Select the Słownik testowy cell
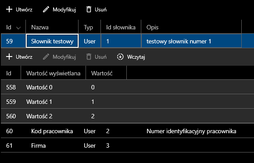The image size is (254, 163). [52, 41]
